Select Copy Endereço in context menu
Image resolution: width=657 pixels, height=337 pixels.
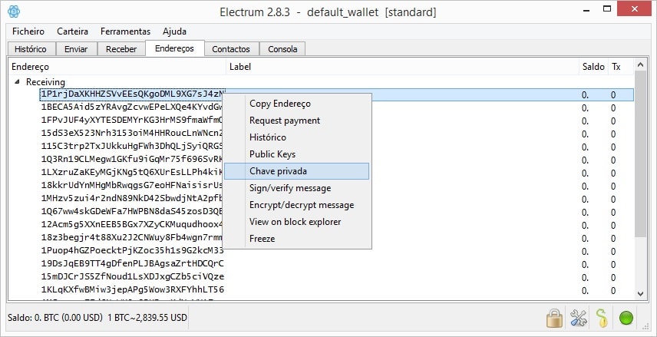point(279,104)
